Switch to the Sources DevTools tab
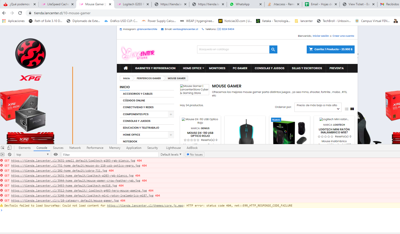The height and width of the screenshot is (234, 400). 58,148
